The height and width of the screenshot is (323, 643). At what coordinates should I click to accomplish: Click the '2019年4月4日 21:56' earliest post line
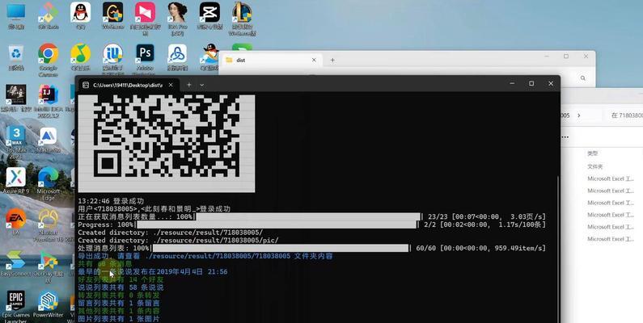tap(153, 272)
